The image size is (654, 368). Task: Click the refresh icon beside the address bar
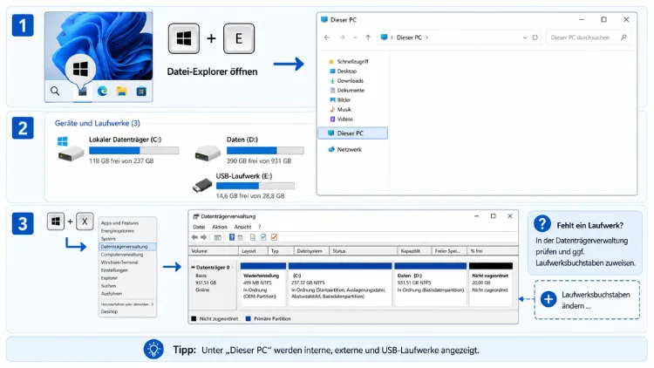tap(535, 37)
